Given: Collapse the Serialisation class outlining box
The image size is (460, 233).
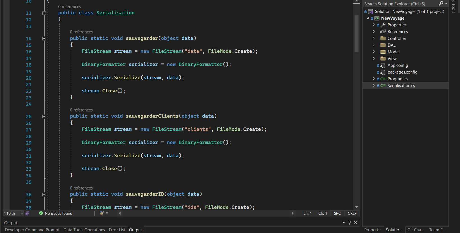Looking at the screenshot, I should point(44,13).
